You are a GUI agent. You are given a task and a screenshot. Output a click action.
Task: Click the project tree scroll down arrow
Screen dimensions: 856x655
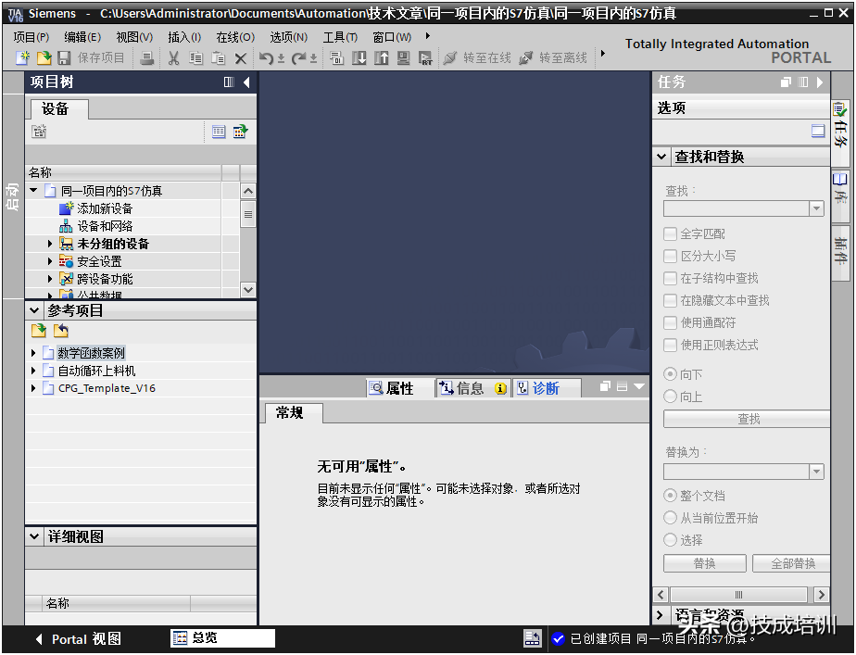[248, 290]
